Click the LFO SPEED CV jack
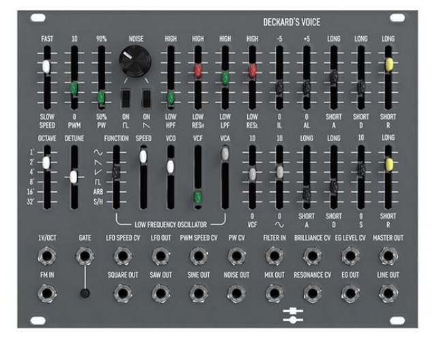This screenshot has width=437, height=340. (x=123, y=256)
